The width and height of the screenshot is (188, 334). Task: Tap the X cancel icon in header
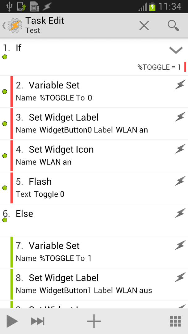pos(144,26)
